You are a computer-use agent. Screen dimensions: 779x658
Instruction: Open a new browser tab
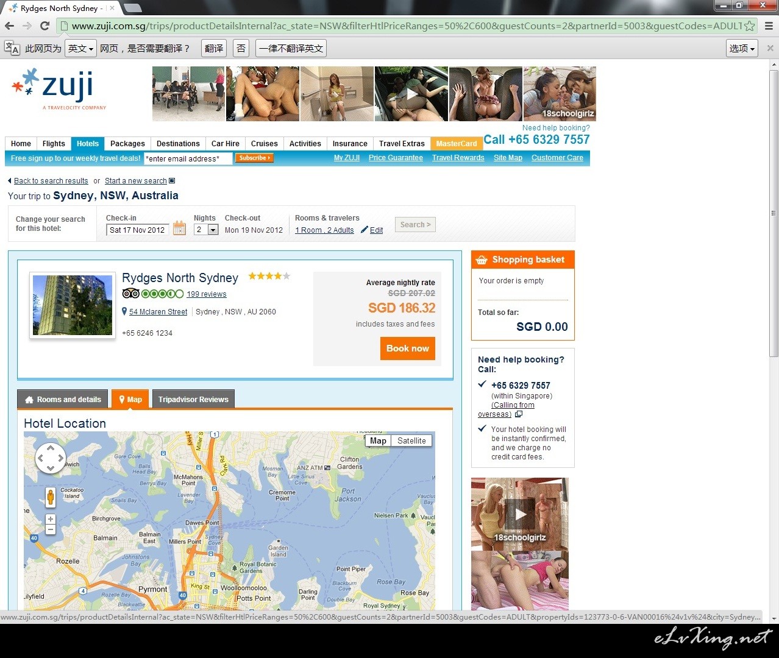pos(133,8)
